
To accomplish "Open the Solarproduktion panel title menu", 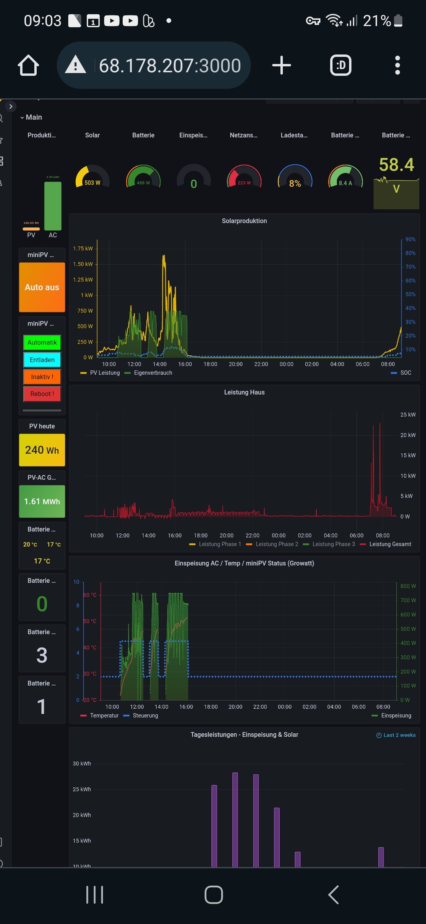I will pyautogui.click(x=244, y=221).
